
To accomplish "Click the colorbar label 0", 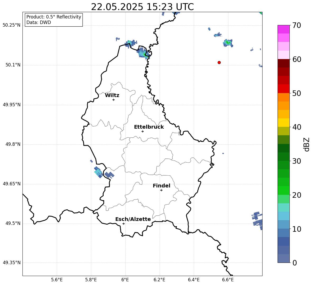I will coord(294,263).
